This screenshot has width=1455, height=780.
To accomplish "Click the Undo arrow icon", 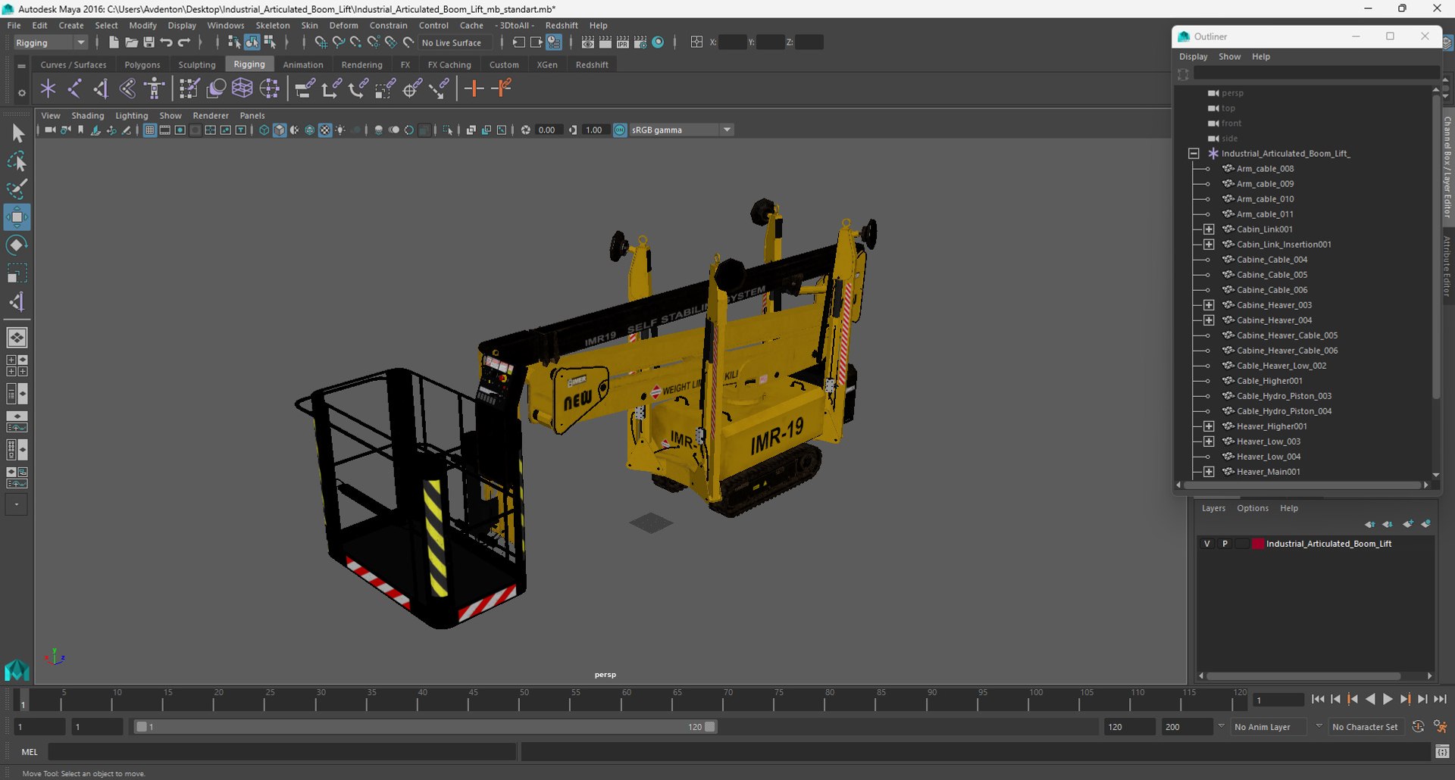I will pos(166,42).
